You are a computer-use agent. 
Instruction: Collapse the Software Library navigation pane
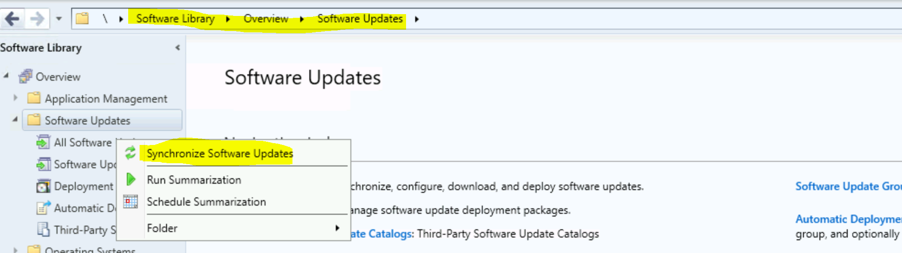[177, 47]
